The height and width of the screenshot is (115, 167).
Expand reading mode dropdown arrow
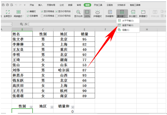[x=23, y=16]
